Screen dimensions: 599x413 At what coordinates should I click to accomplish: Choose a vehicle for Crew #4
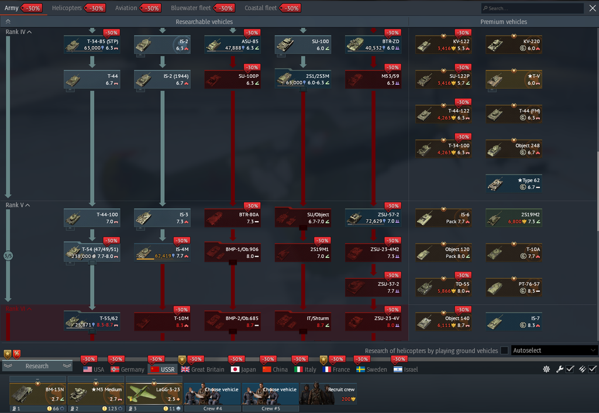coord(212,395)
